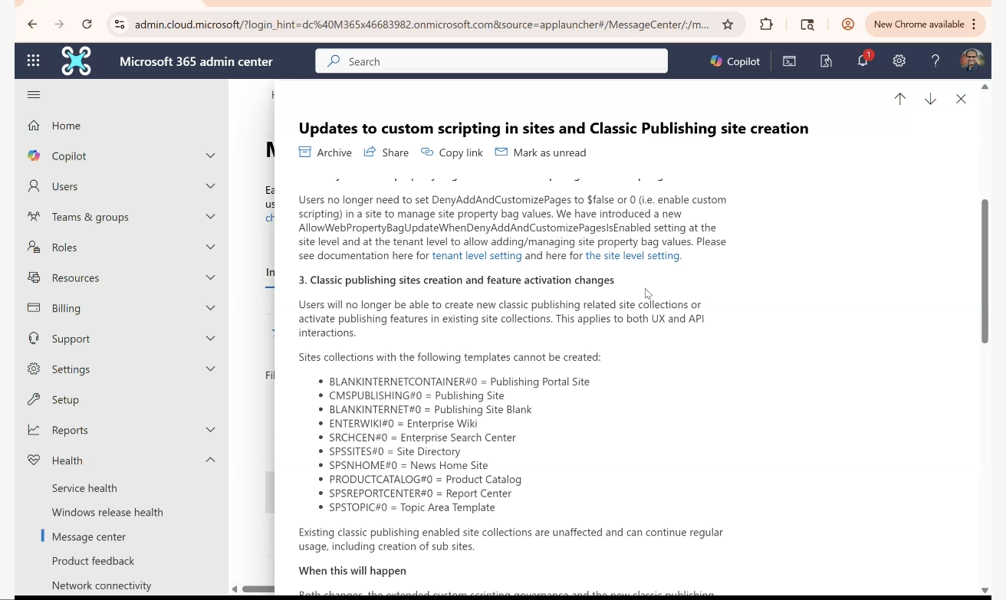Screen dimensions: 1006x600
Task: Reload the browser page
Action: coord(87,25)
